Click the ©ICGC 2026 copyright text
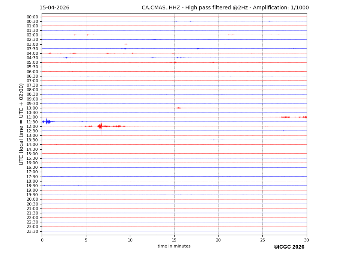The width and height of the screenshot is (348, 261). click(289, 247)
